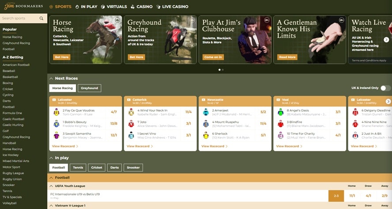Collapse the UEFA Youth League group
This screenshot has height=209, width=392.
point(51,186)
